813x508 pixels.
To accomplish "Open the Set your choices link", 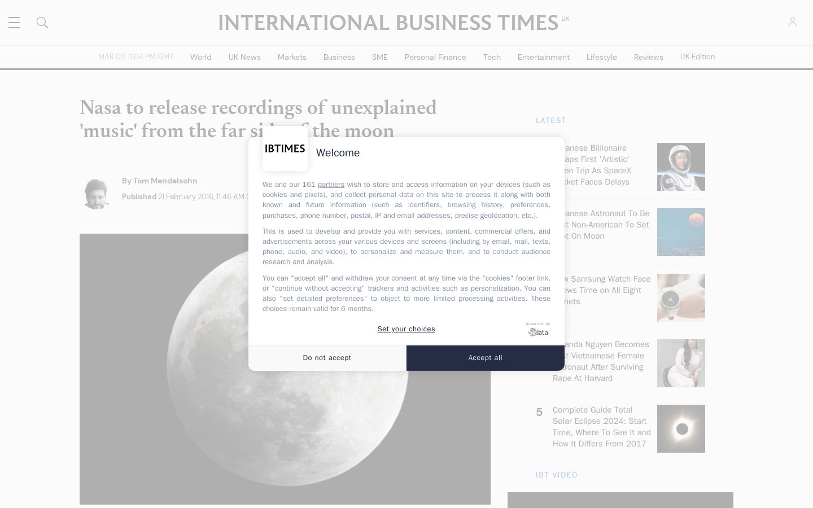I will (406, 329).
